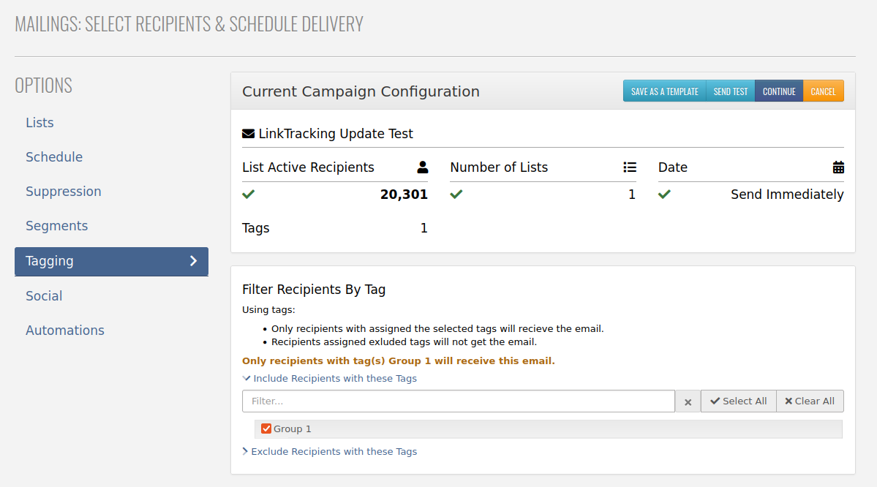
Task: Focus the tag Filter input field
Action: tap(459, 401)
